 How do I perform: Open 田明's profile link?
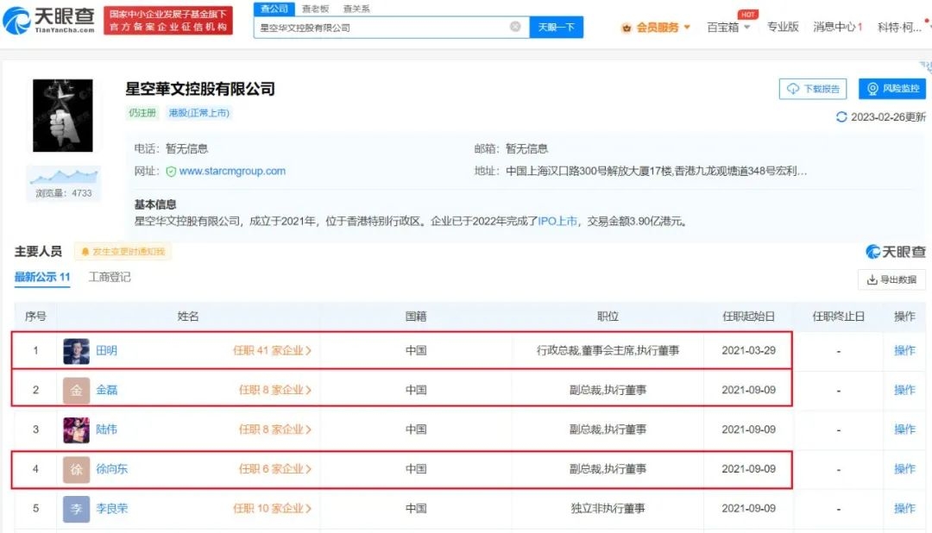tap(106, 350)
